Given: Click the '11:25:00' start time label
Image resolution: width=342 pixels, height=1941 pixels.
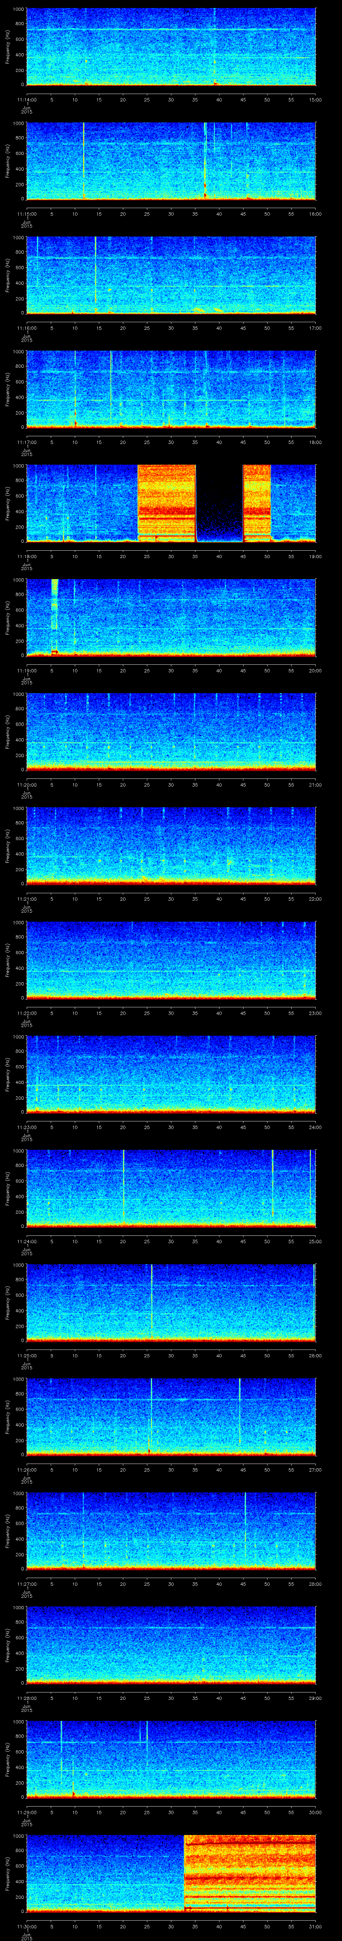Looking at the screenshot, I should coord(26,1356).
